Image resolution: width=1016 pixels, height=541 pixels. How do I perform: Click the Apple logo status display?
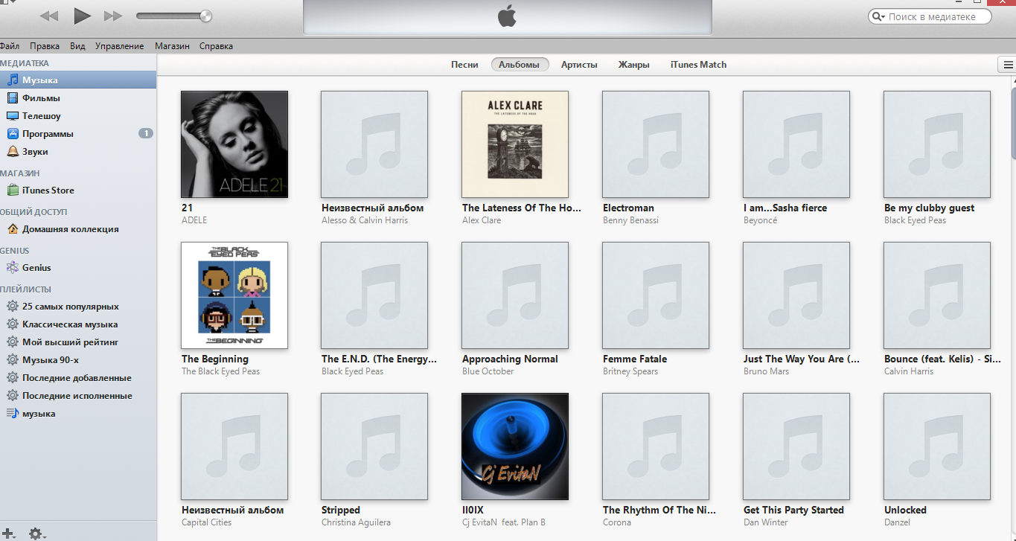tap(507, 16)
